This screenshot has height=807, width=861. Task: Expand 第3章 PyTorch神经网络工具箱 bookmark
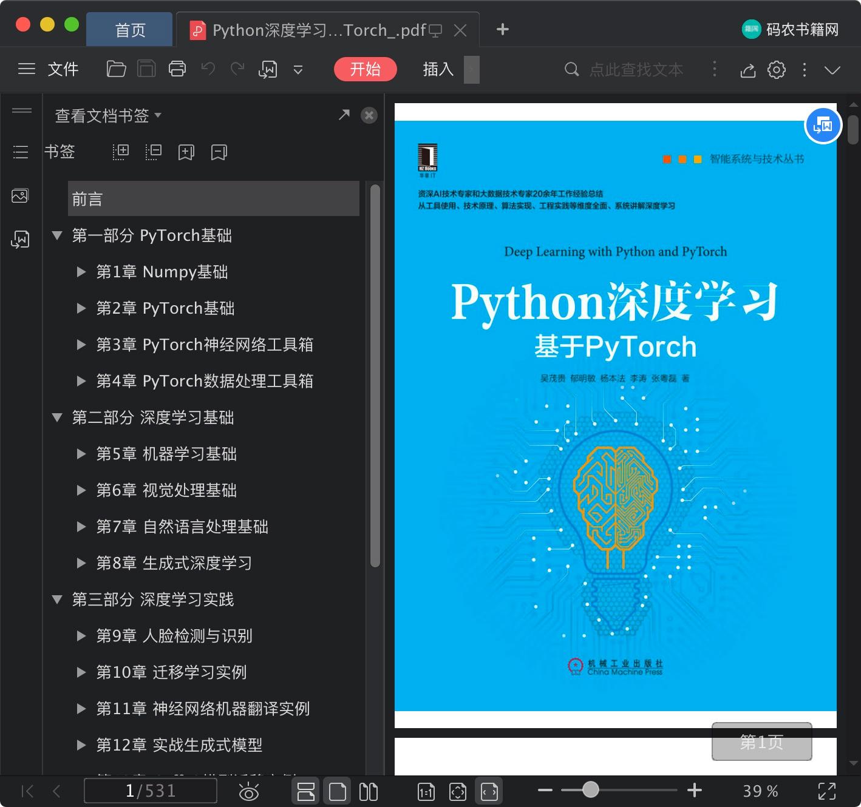pyautogui.click(x=81, y=345)
